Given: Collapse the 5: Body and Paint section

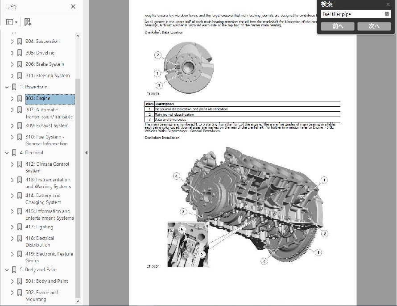Looking at the screenshot, I should [7, 270].
